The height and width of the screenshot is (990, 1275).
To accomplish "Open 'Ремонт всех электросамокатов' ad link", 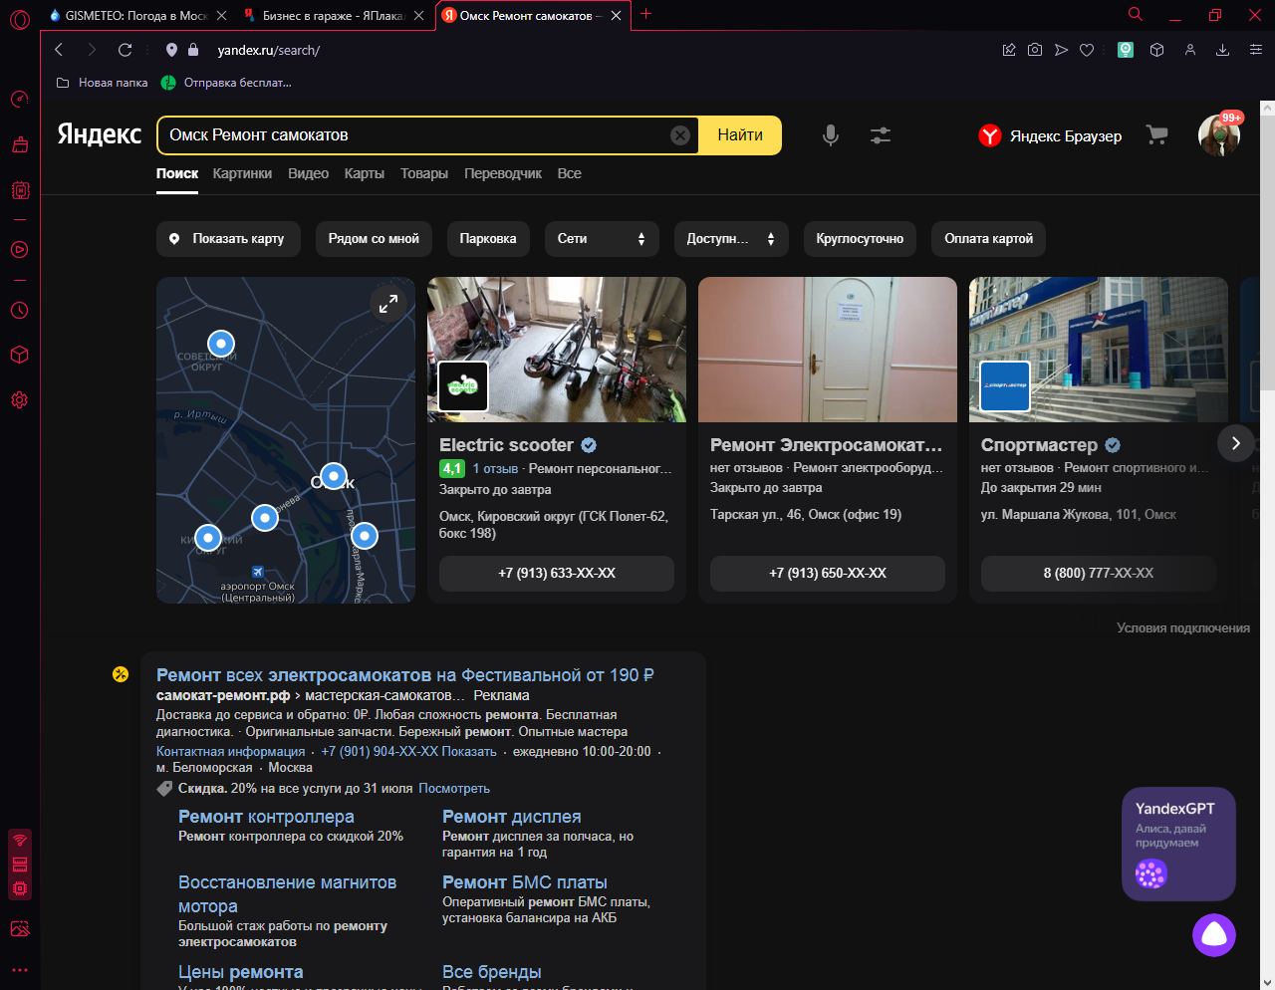I will point(405,675).
